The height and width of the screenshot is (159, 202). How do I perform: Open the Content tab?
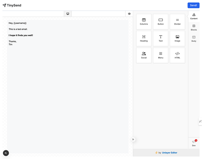[194, 16]
